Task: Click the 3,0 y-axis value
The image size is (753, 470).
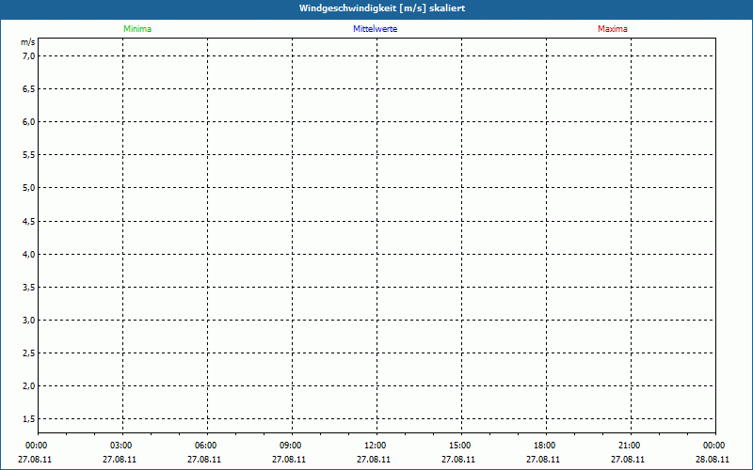Action: (x=29, y=321)
